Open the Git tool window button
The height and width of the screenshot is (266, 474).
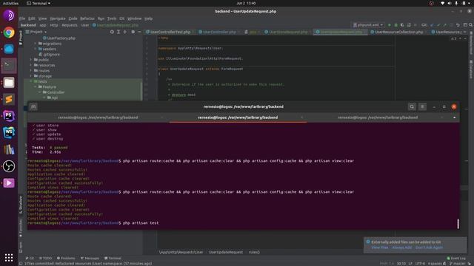[x=30, y=258]
